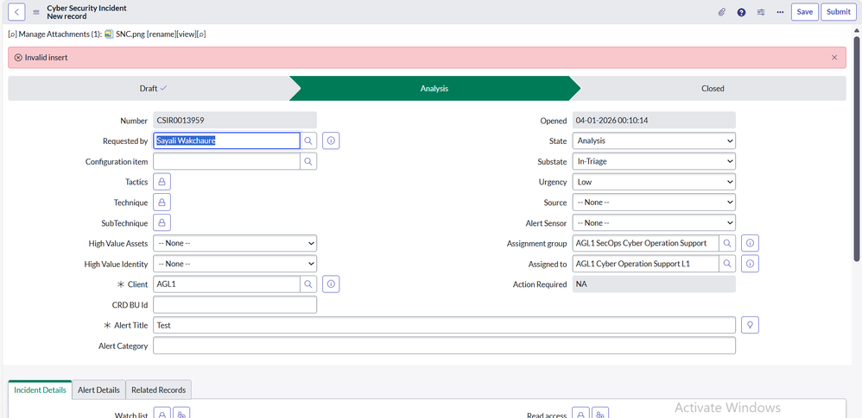Click the [view] attachment link
The height and width of the screenshot is (418, 862).
click(187, 34)
